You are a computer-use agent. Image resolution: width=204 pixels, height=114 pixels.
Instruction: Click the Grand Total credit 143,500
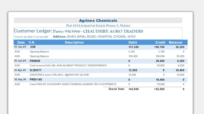click(159, 89)
